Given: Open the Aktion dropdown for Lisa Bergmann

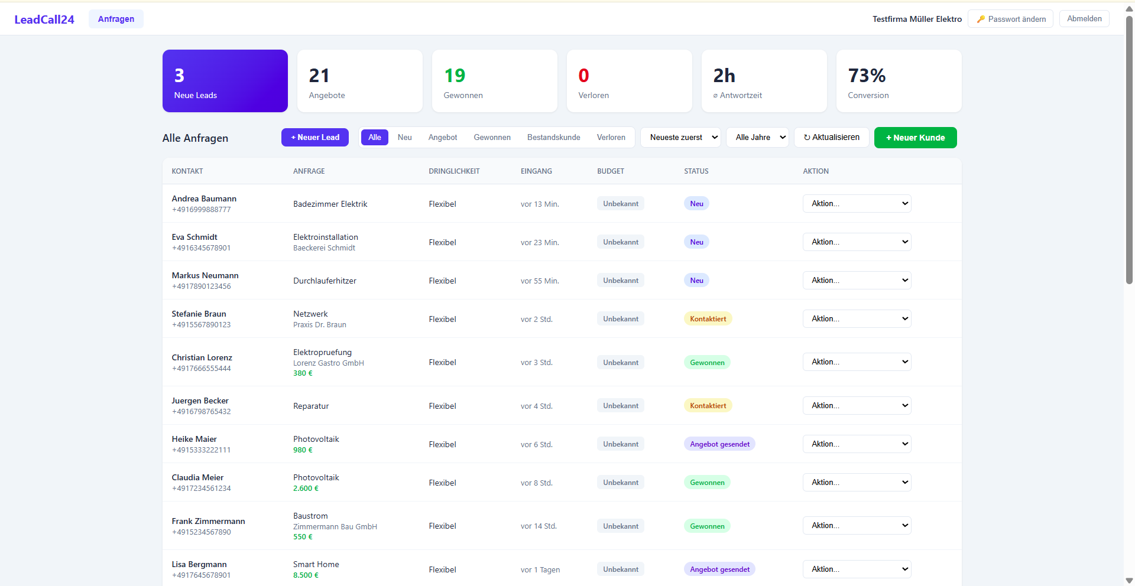Looking at the screenshot, I should (x=857, y=569).
